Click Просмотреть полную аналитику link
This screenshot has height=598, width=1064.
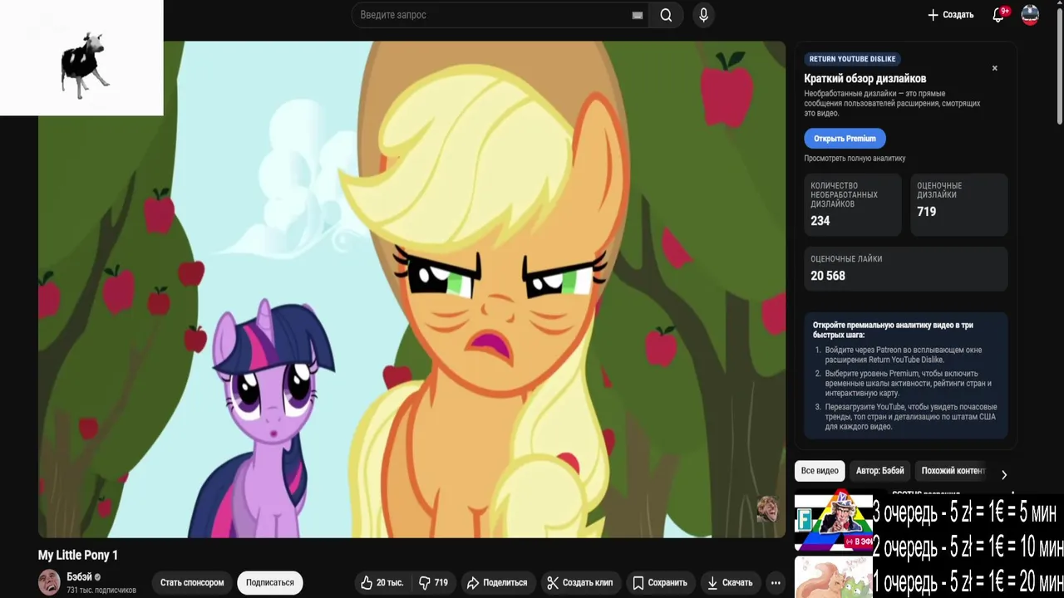tap(855, 158)
